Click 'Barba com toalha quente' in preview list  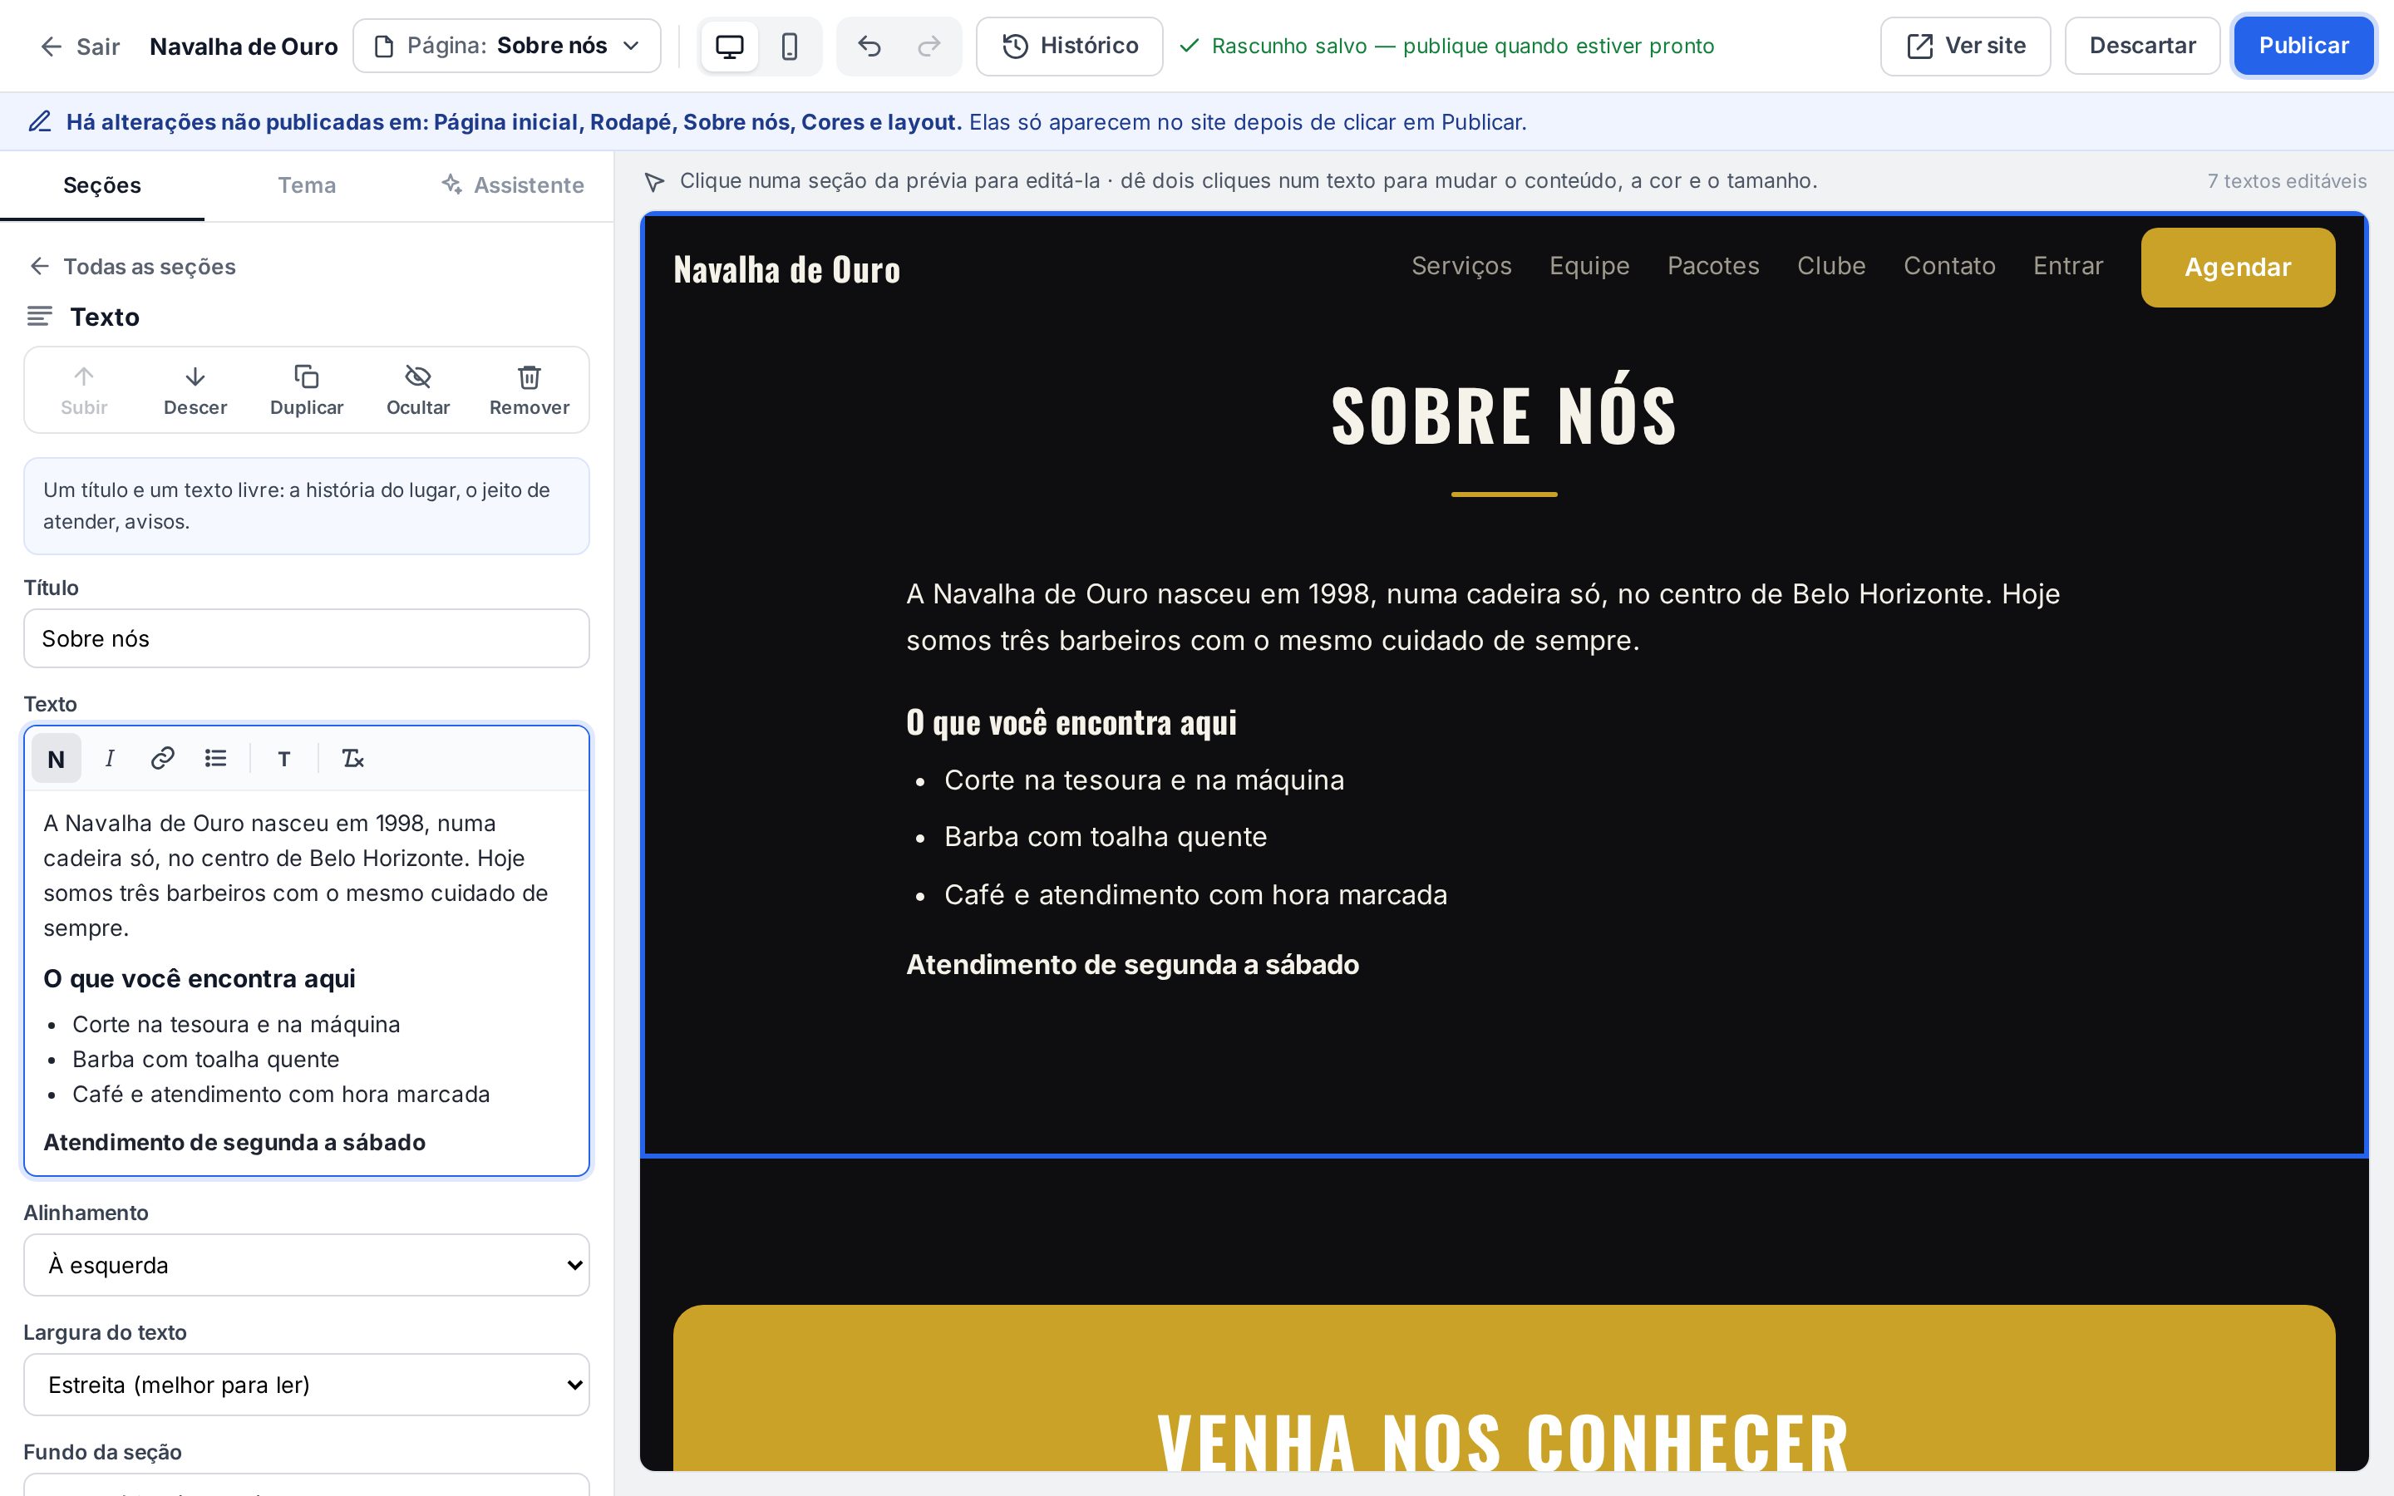pyautogui.click(x=1105, y=837)
